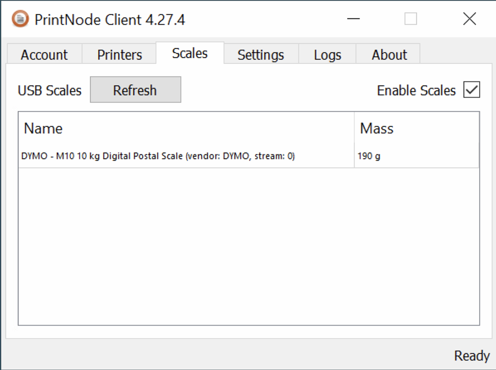Open the Account tab
Viewport: 496px width, 370px height.
(44, 54)
